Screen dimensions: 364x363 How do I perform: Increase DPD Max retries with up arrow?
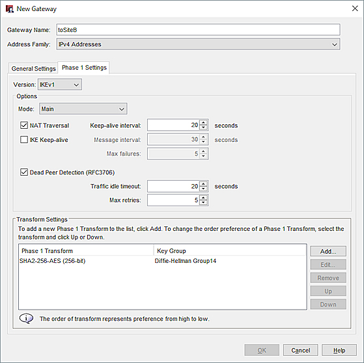[x=203, y=198]
